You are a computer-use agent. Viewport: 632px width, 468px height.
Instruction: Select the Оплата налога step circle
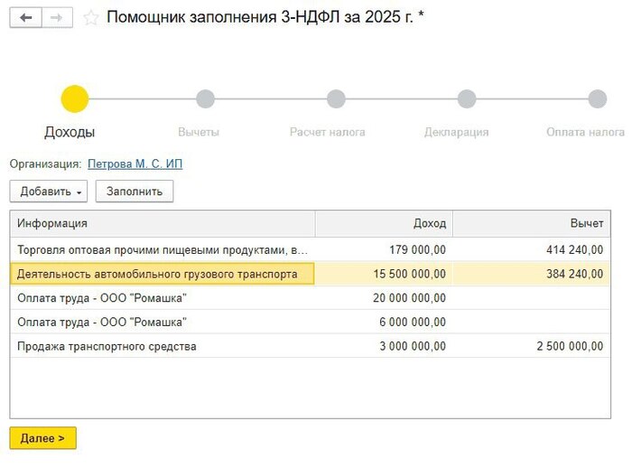(x=597, y=98)
